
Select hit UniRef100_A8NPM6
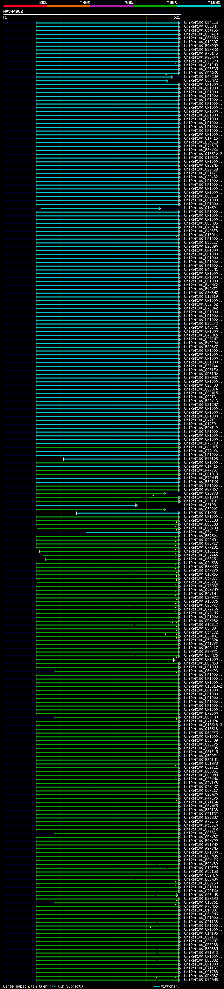coord(201,914)
